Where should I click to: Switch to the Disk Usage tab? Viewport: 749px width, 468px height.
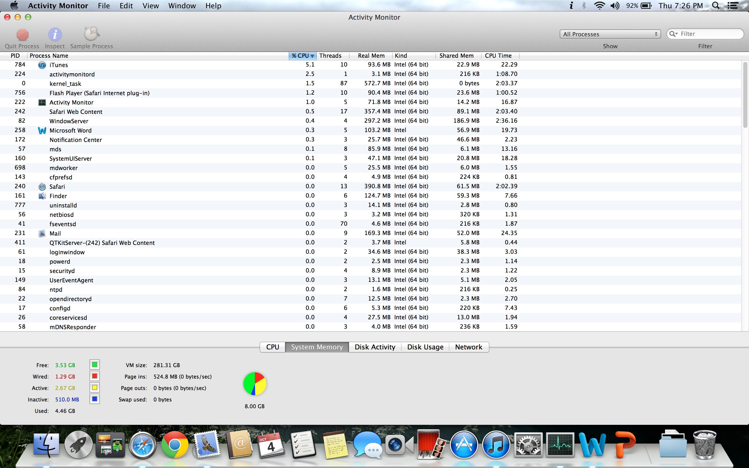(x=425, y=347)
